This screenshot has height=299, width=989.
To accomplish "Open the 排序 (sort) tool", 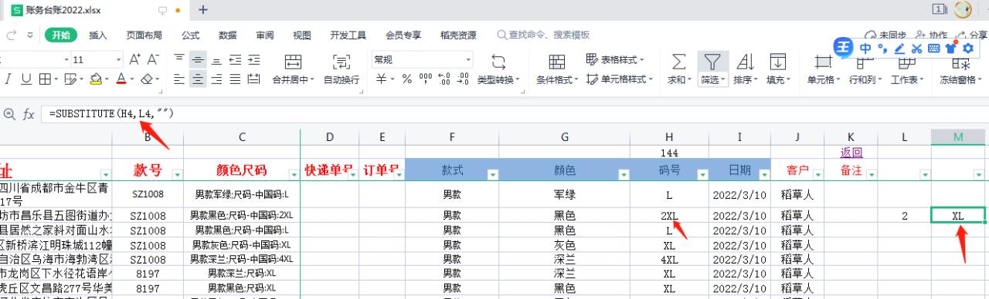I will coord(745,62).
